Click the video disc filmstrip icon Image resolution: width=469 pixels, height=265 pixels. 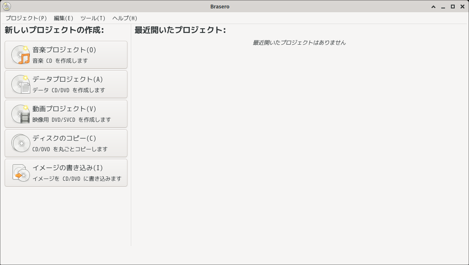point(21,114)
